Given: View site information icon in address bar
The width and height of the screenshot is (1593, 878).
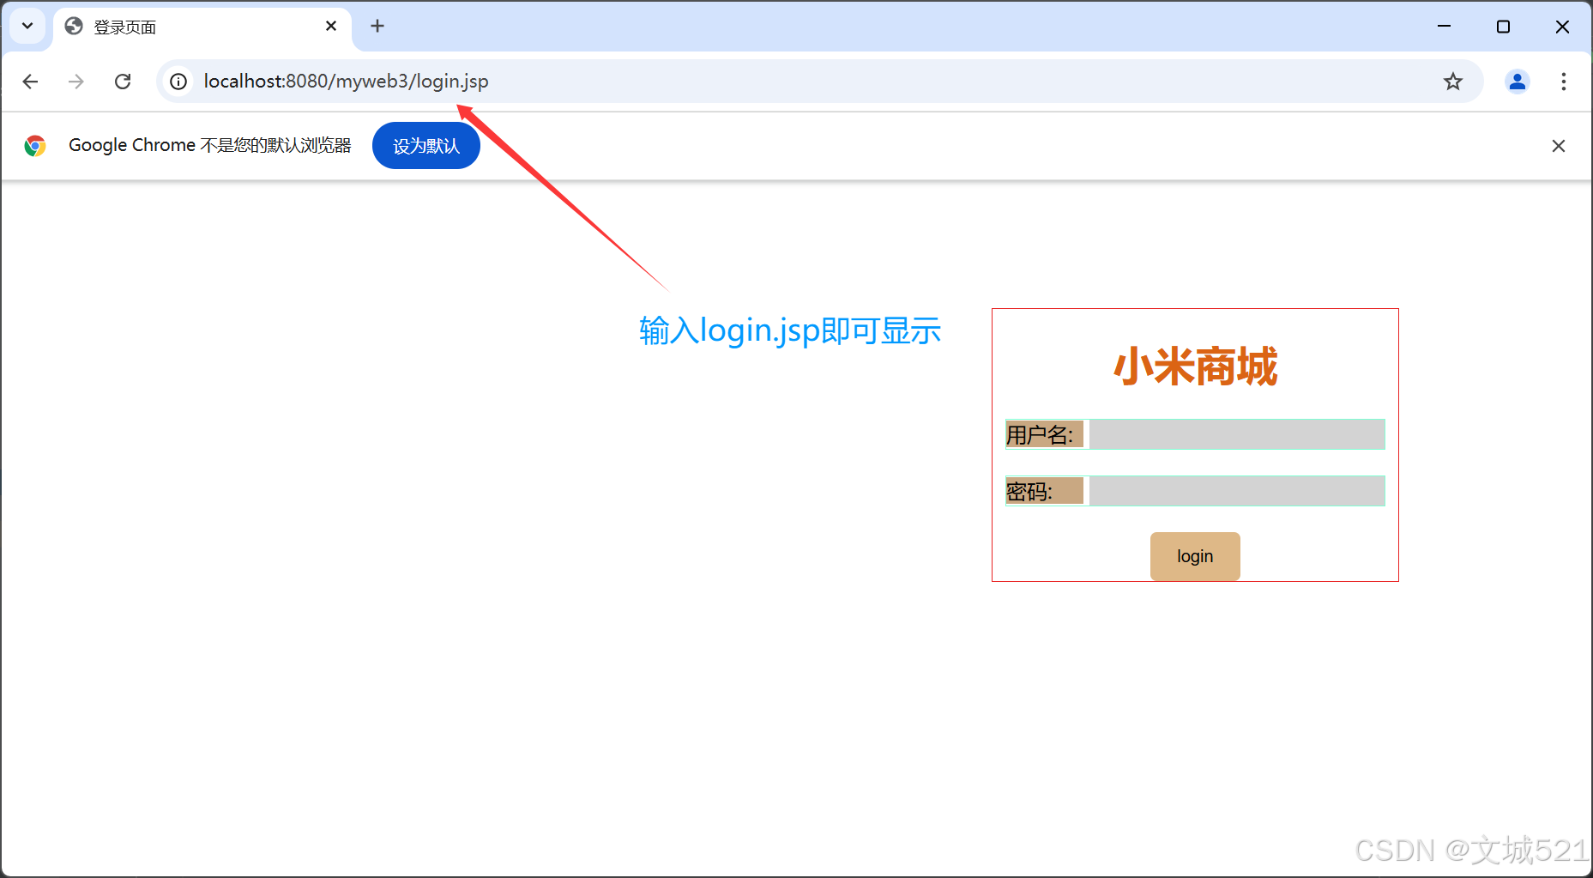Looking at the screenshot, I should point(178,82).
